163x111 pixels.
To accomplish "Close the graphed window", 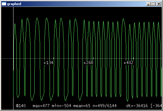I will coord(159,4).
